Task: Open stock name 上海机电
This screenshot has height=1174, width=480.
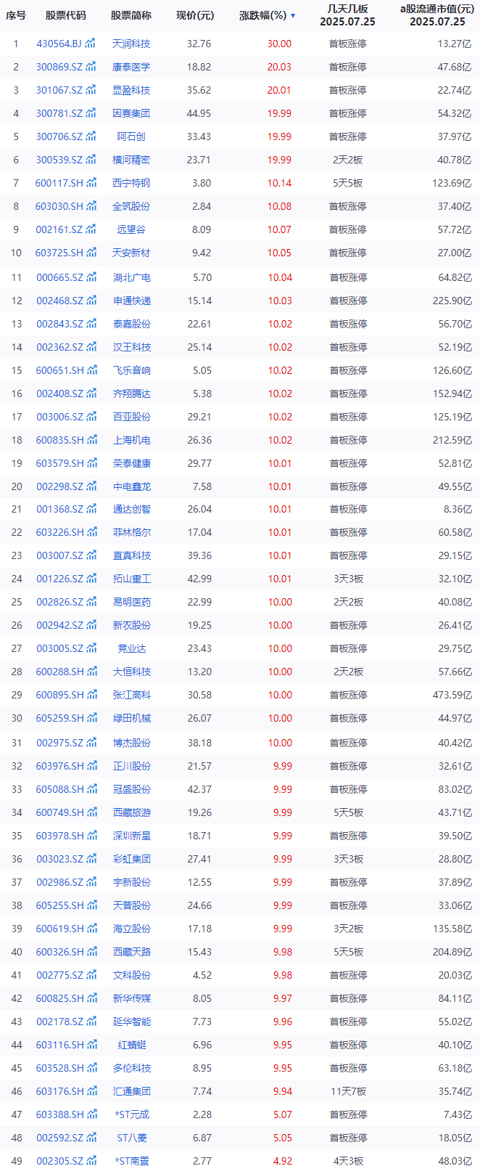Action: click(132, 440)
